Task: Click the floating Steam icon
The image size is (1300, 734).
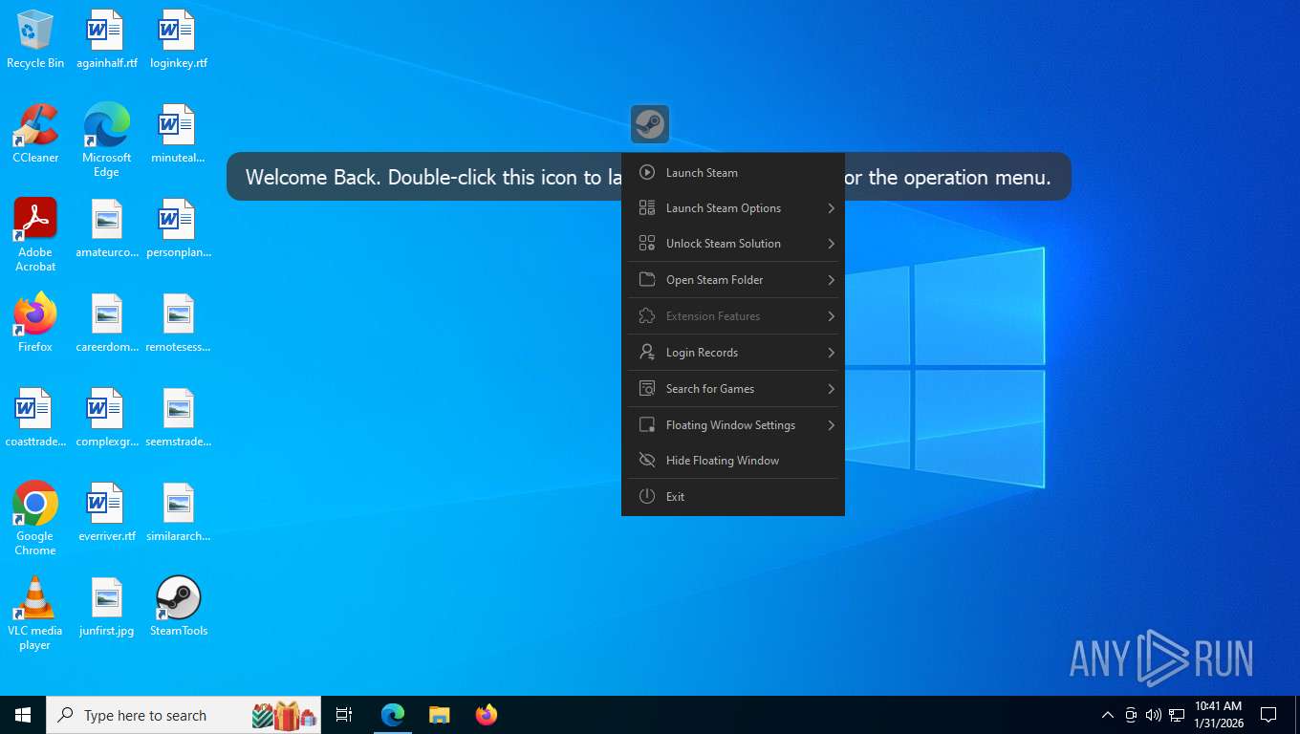Action: click(x=650, y=124)
